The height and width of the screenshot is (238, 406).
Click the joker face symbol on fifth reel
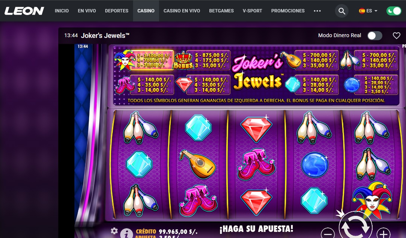tap(372, 200)
